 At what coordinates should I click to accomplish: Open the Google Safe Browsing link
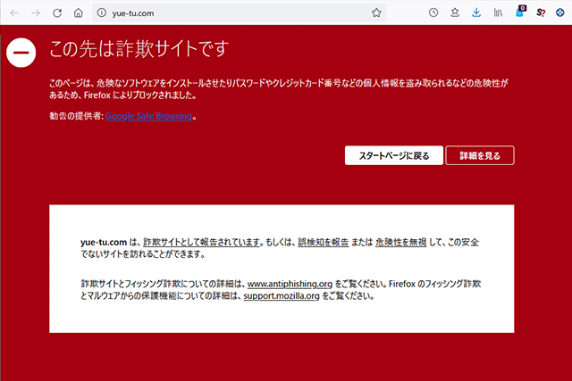click(149, 116)
